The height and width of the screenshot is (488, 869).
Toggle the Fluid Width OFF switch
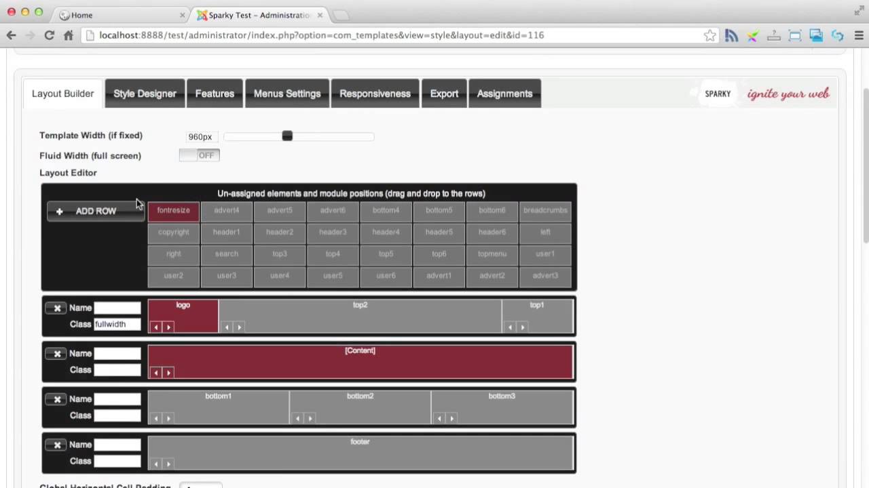[200, 155]
